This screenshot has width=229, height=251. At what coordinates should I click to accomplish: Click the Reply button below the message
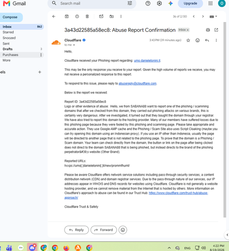click(77, 230)
